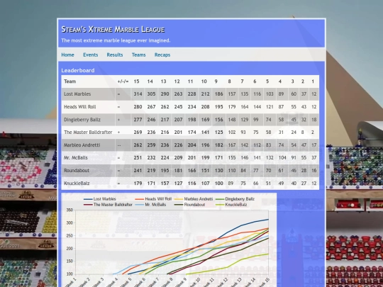Toggle Lost Marbles series in chart legend

point(100,199)
